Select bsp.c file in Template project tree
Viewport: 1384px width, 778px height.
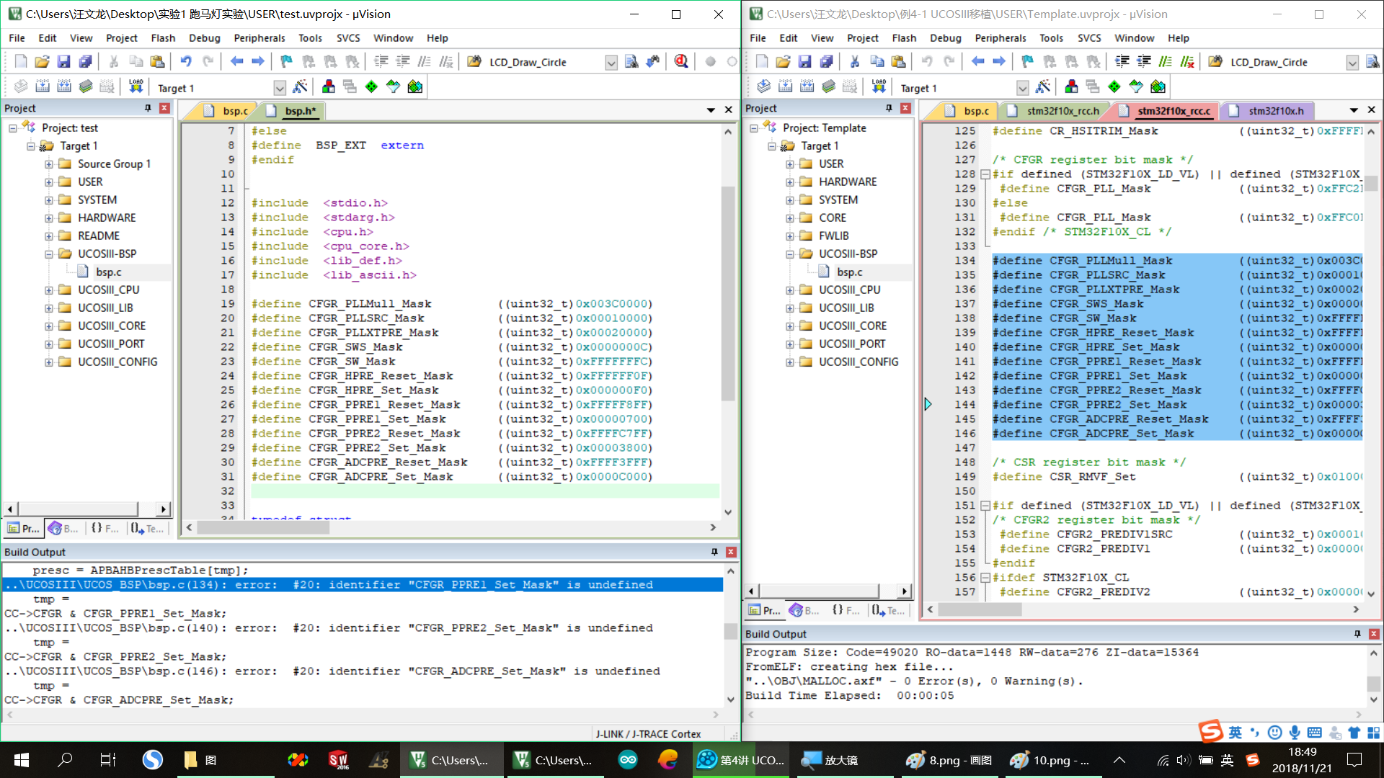click(x=849, y=272)
